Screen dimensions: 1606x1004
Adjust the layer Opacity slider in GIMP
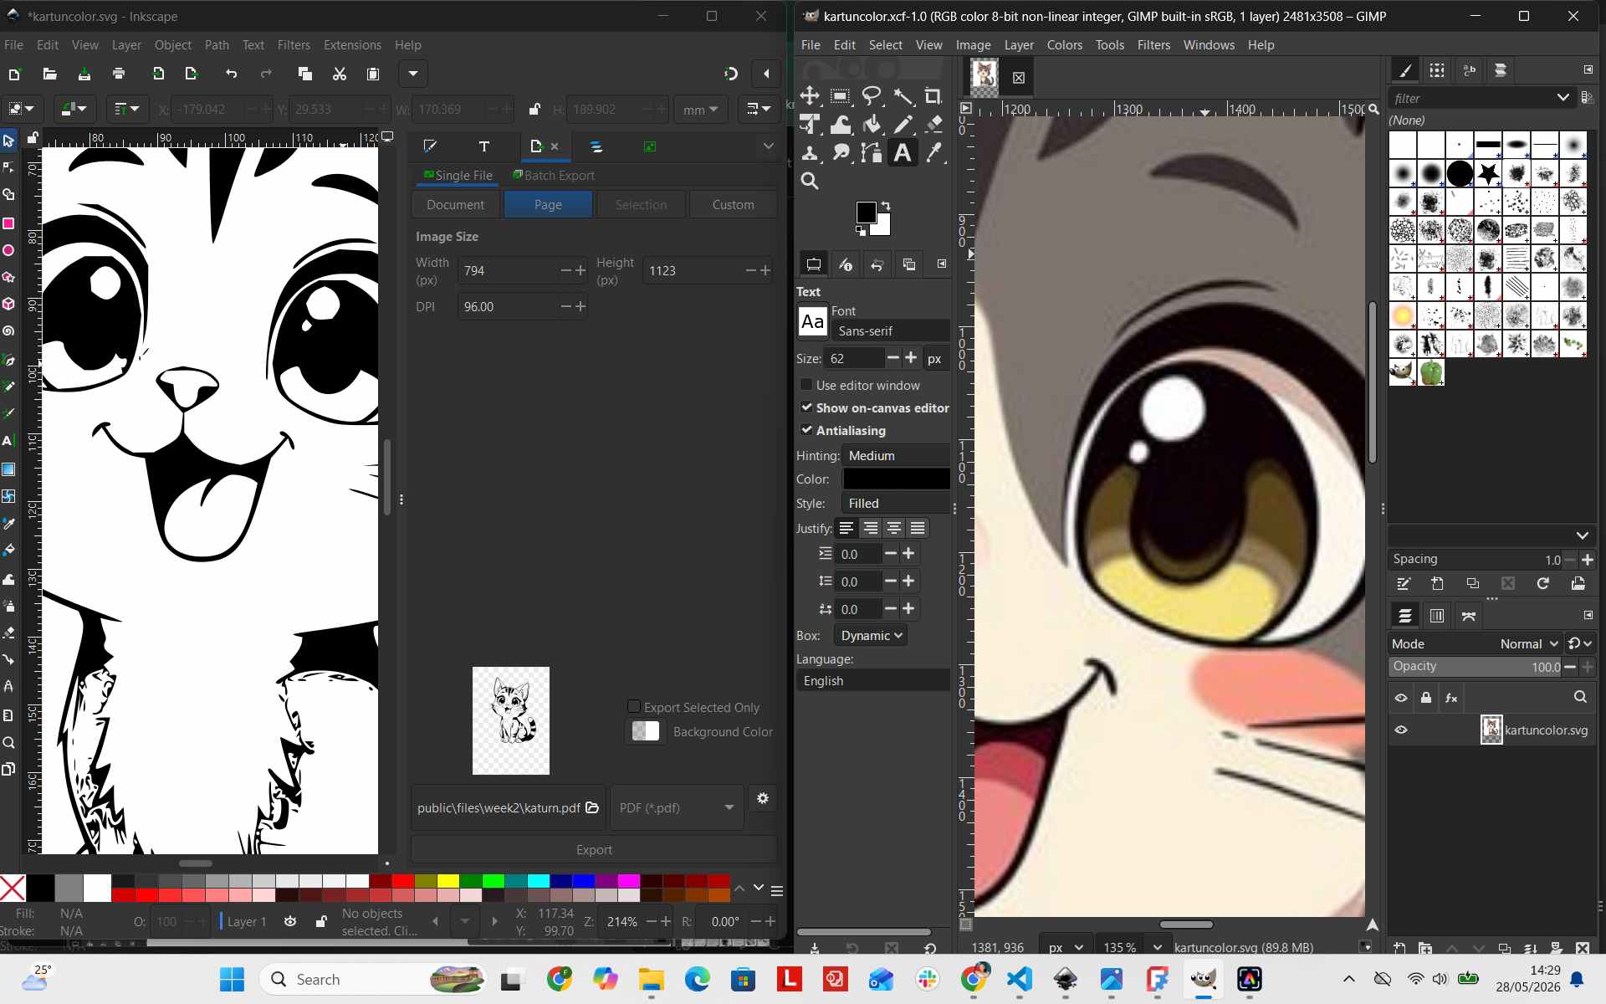1475,667
